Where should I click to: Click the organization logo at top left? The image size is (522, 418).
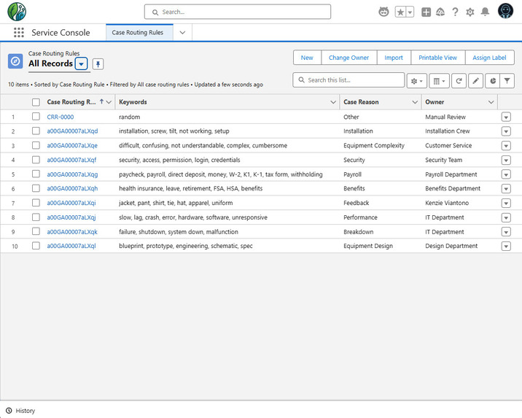(17, 12)
